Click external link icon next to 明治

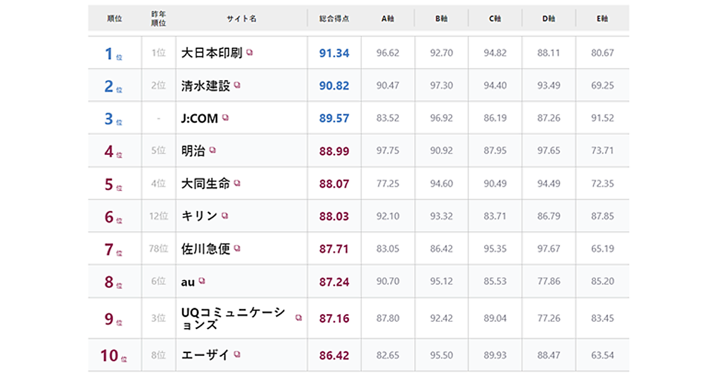pos(212,150)
